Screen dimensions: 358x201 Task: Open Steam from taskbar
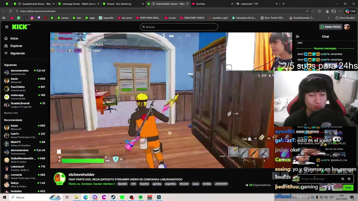(x=113, y=197)
